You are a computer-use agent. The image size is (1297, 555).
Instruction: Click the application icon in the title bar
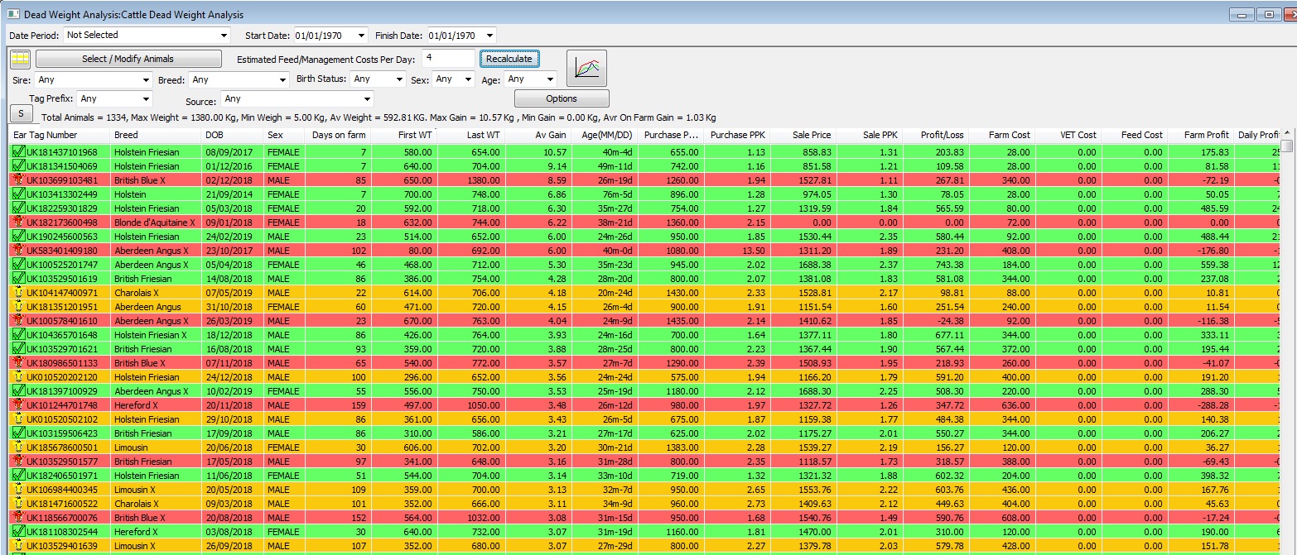point(13,14)
